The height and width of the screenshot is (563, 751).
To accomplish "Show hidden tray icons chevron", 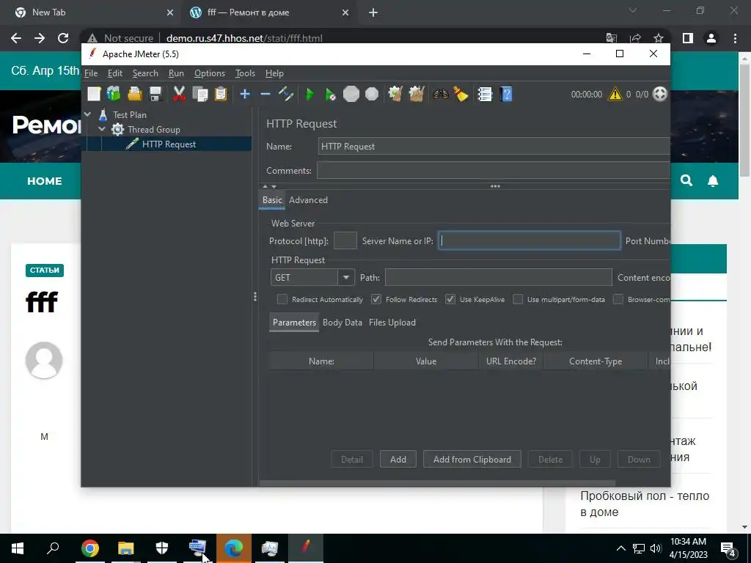I will coord(620,548).
